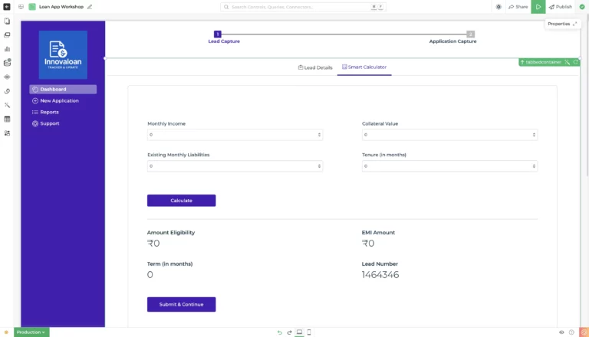The image size is (589, 337).
Task: Open New Application in the sidebar menu
Action: [x=59, y=100]
